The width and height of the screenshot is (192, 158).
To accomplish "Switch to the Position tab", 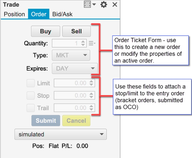I will pyautogui.click(x=15, y=14).
